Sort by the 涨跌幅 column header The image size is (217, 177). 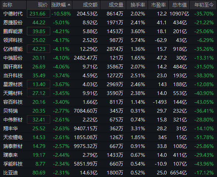[61, 5]
